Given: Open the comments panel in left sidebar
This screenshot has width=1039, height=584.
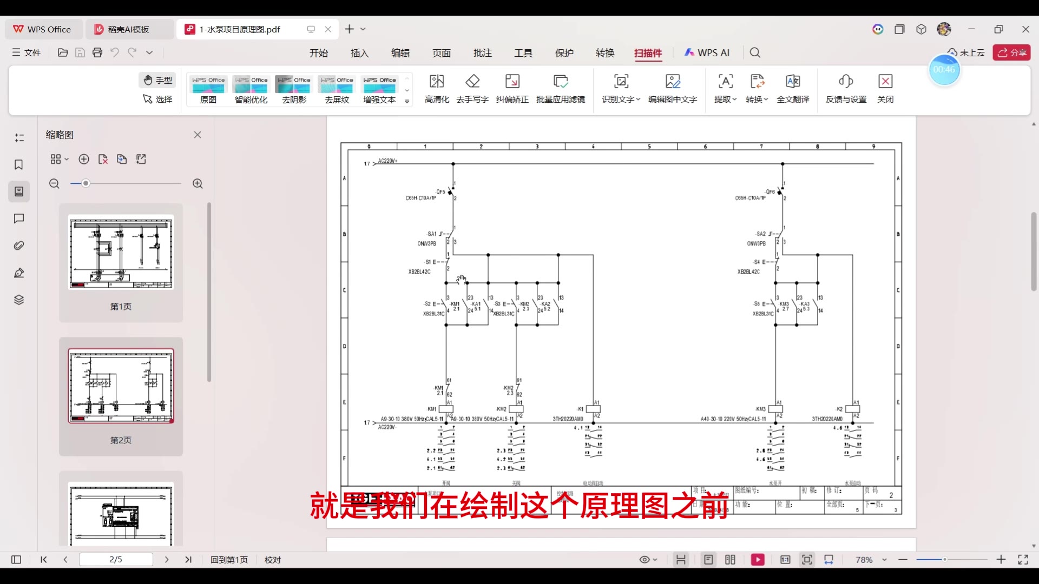Looking at the screenshot, I should coord(19,218).
